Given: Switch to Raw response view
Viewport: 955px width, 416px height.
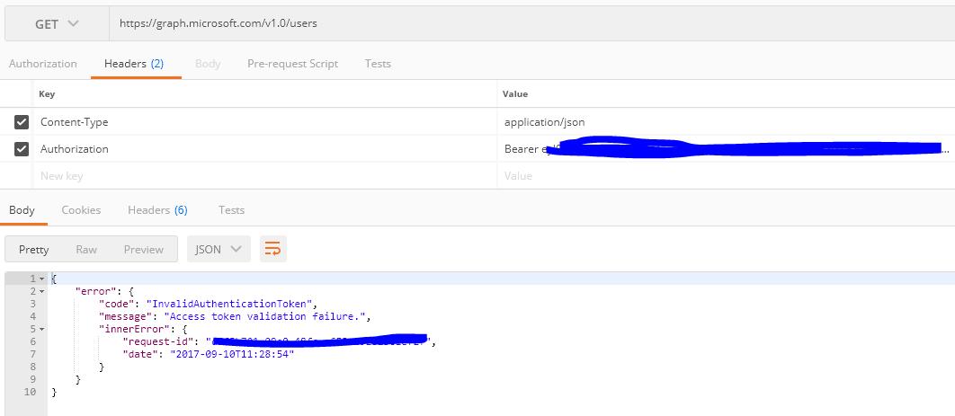Looking at the screenshot, I should click(86, 249).
